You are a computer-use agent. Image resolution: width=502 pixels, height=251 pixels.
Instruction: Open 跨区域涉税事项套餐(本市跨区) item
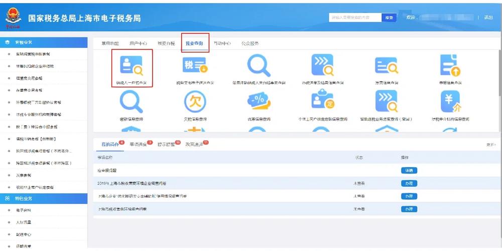pos(44,163)
